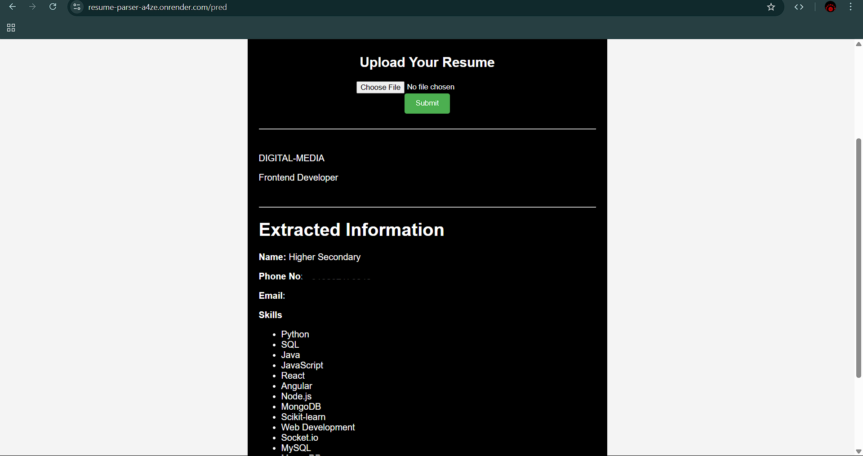Open the browser three-dot menu

850,7
